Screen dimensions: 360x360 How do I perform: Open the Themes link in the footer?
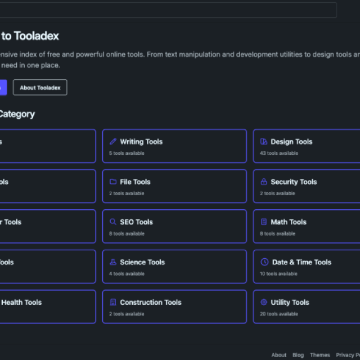[x=319, y=355]
